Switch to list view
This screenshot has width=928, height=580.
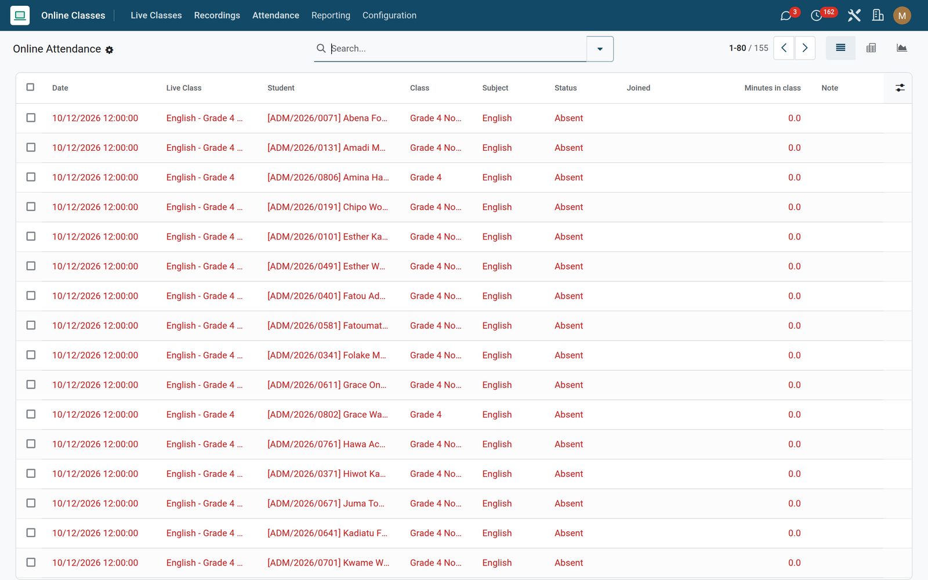coord(840,48)
